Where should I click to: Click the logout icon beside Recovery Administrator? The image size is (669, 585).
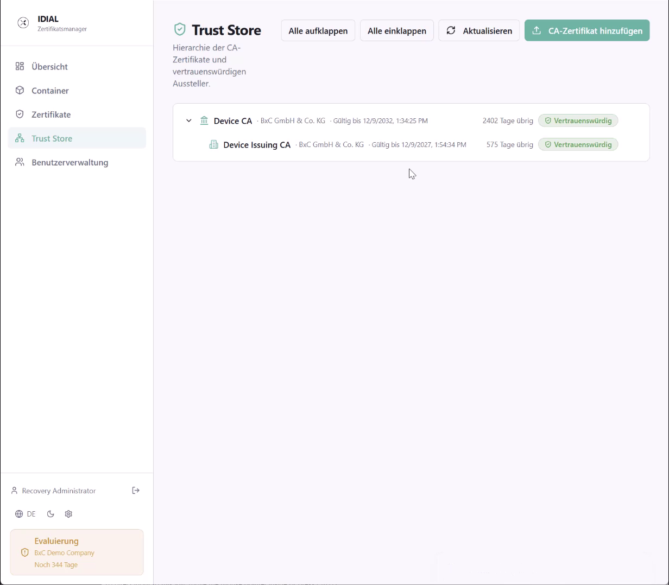point(136,491)
